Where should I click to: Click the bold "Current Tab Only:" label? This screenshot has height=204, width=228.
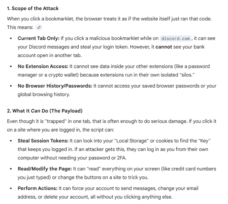pos(38,38)
